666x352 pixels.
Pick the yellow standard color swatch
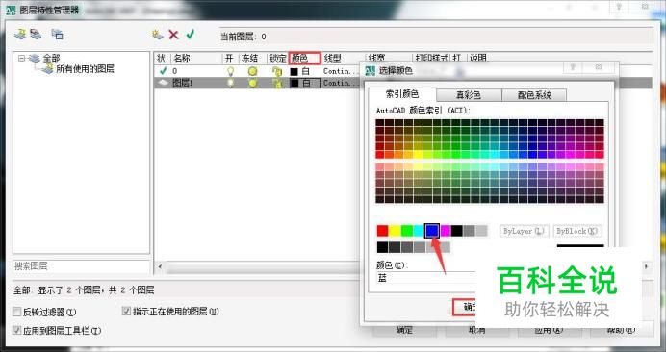tap(395, 231)
